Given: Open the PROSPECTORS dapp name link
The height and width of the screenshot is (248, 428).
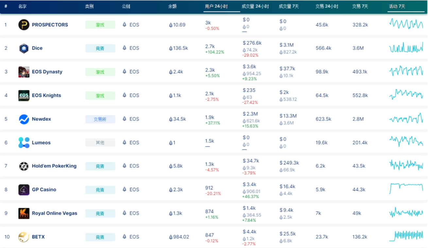Looking at the screenshot, I should 50,25.
